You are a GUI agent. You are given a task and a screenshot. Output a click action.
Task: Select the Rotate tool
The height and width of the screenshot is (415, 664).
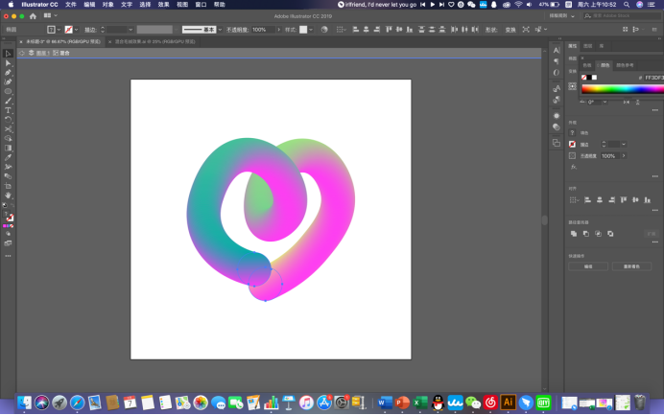coord(8,120)
